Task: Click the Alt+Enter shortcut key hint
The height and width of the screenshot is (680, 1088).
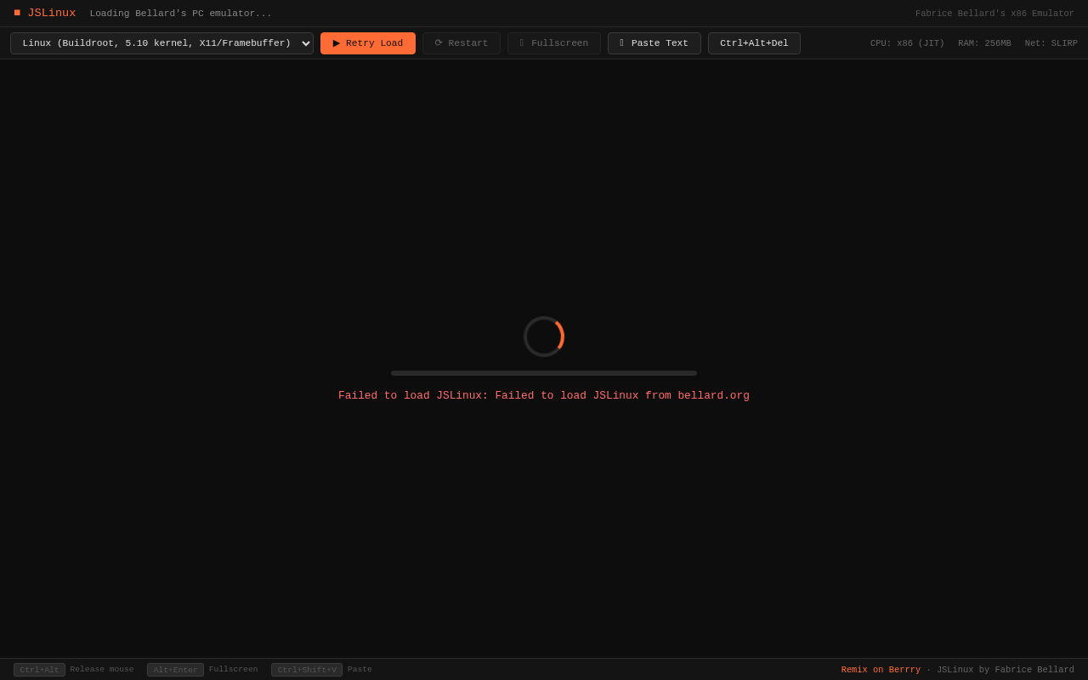Action: tap(175, 670)
